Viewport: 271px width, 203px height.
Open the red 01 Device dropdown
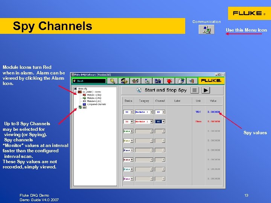pos(132,121)
